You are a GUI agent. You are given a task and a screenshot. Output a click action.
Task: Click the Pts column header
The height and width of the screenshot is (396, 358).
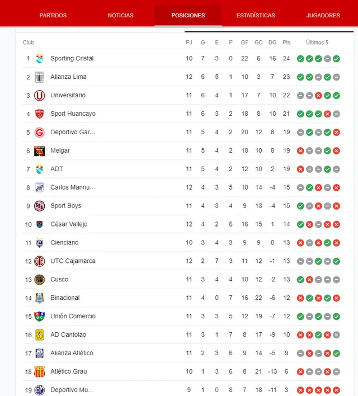click(286, 43)
